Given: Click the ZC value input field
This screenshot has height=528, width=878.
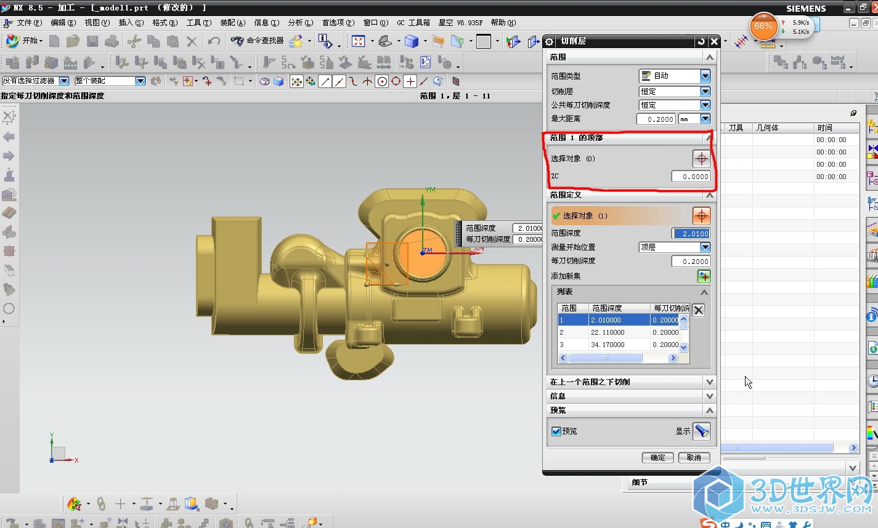Looking at the screenshot, I should (x=691, y=177).
